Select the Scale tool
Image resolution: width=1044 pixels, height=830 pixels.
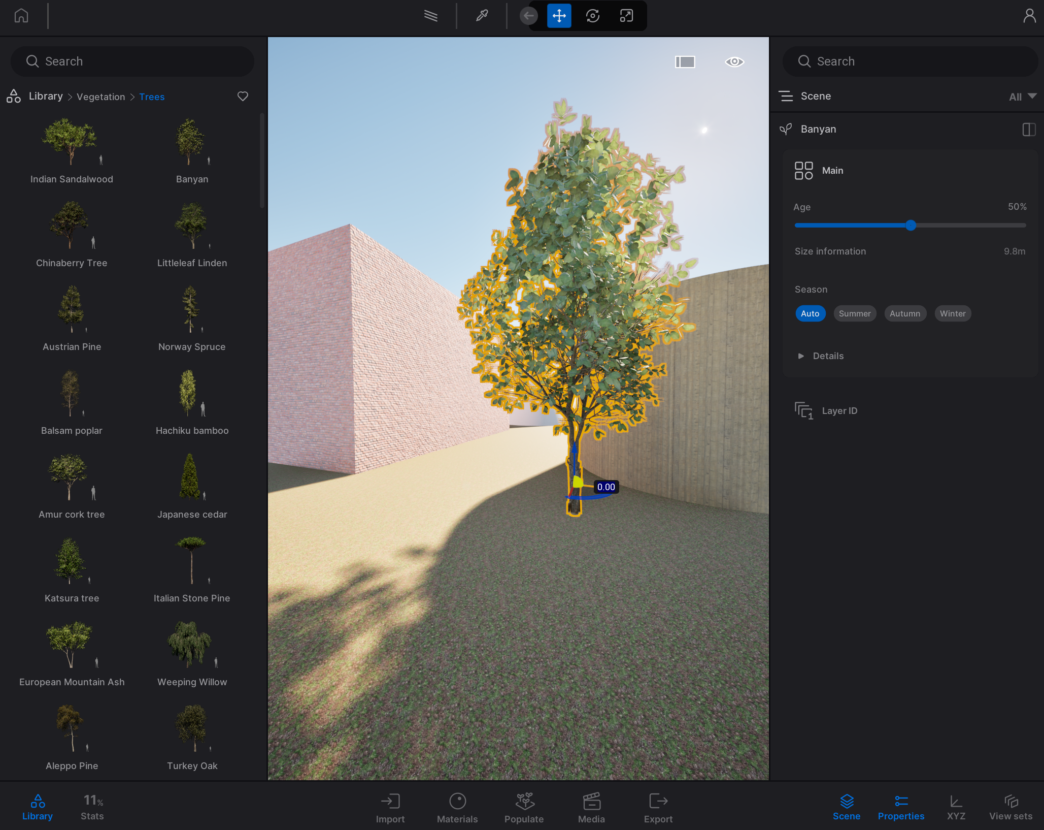(626, 16)
